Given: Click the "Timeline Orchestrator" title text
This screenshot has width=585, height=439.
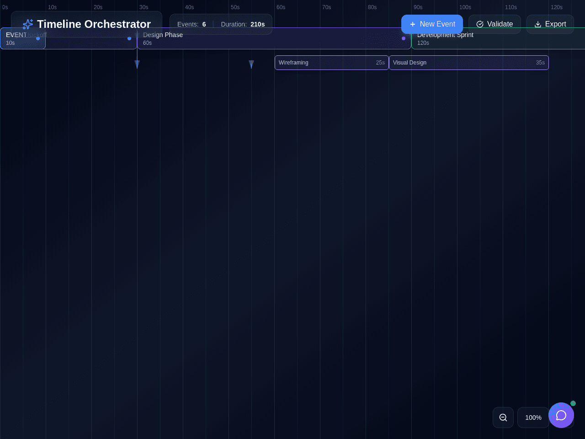Looking at the screenshot, I should [x=94, y=24].
